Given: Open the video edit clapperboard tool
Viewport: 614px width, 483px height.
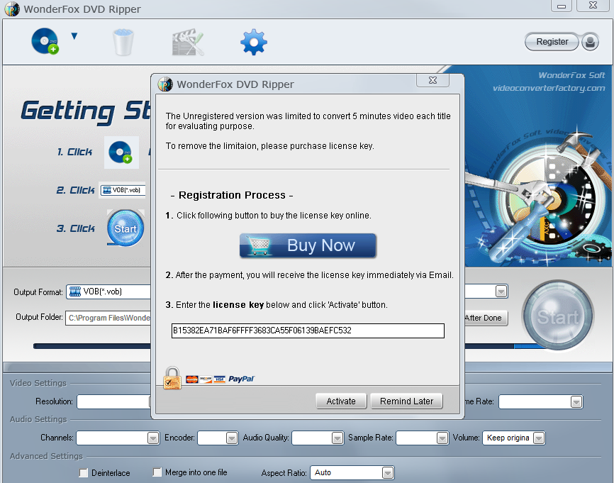Looking at the screenshot, I should point(188,42).
